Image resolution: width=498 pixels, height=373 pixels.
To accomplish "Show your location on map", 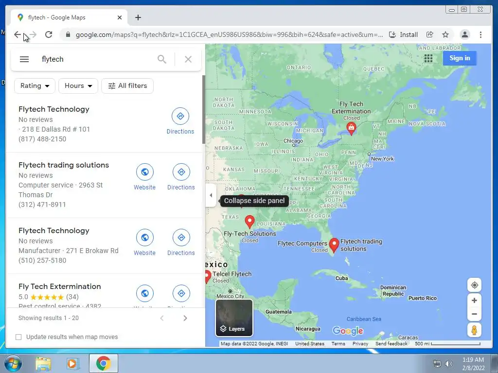I will [475, 285].
